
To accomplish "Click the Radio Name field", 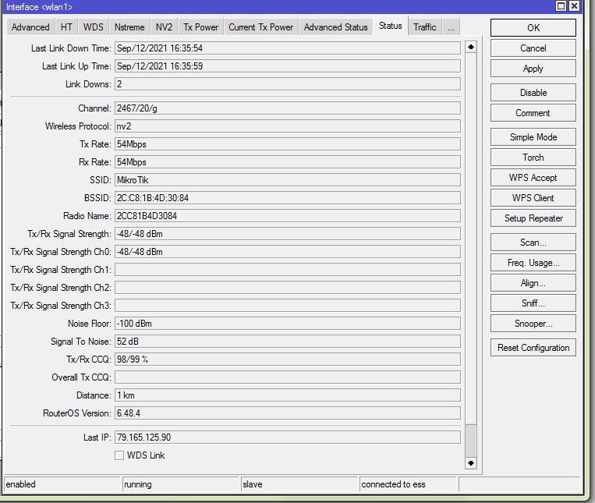I will 288,216.
